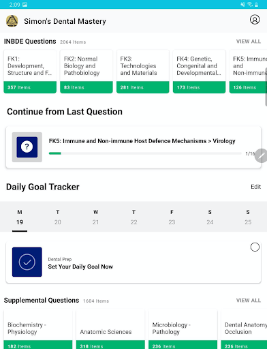Tap the blue checkmark daily goal icon
267x349 pixels.
coord(27,262)
